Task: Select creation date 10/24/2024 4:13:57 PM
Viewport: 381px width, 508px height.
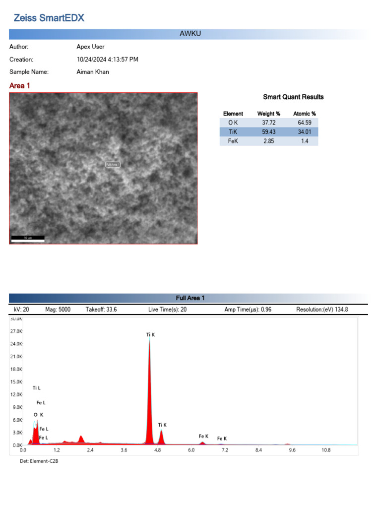Action: pyautogui.click(x=107, y=60)
